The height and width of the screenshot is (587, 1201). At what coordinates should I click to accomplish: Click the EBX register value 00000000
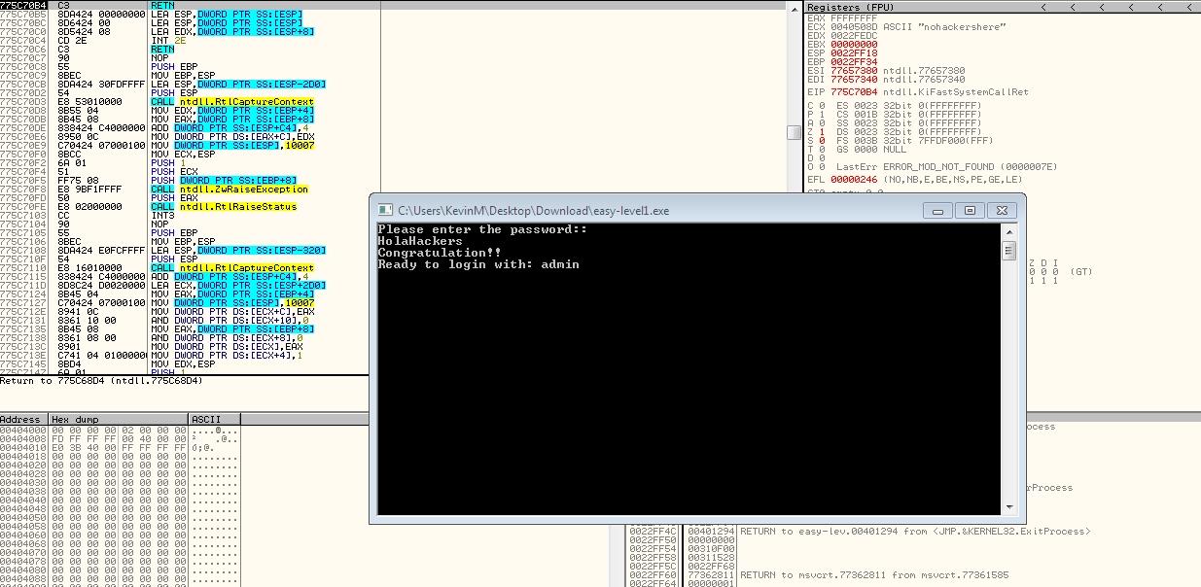[x=854, y=44]
